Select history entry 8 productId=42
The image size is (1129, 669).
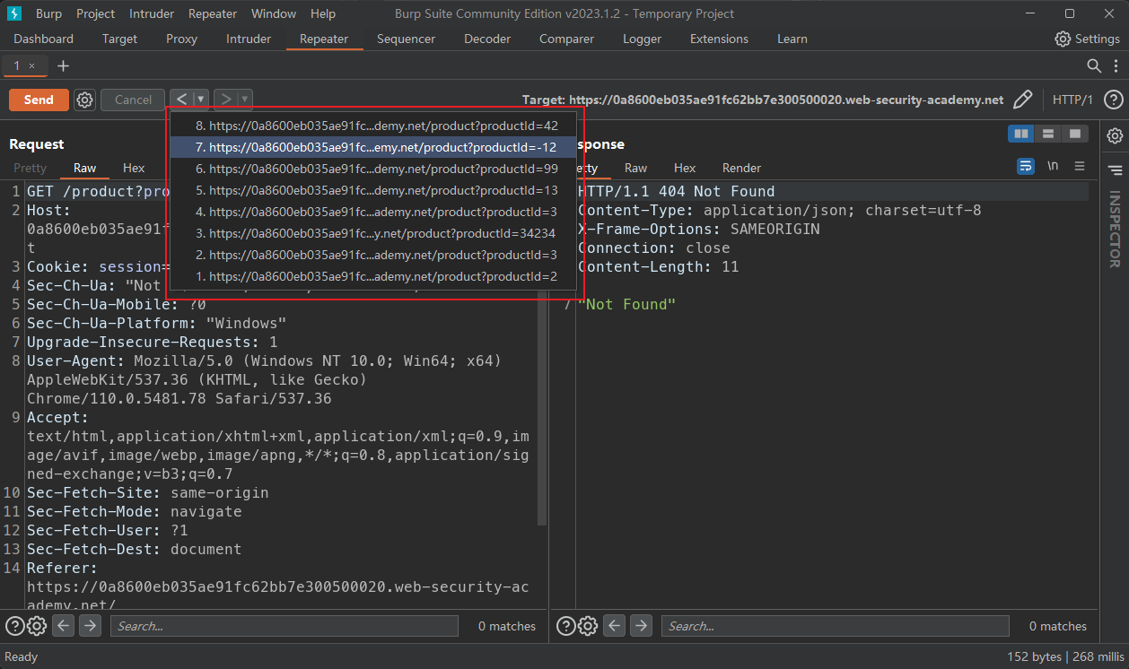tap(373, 126)
